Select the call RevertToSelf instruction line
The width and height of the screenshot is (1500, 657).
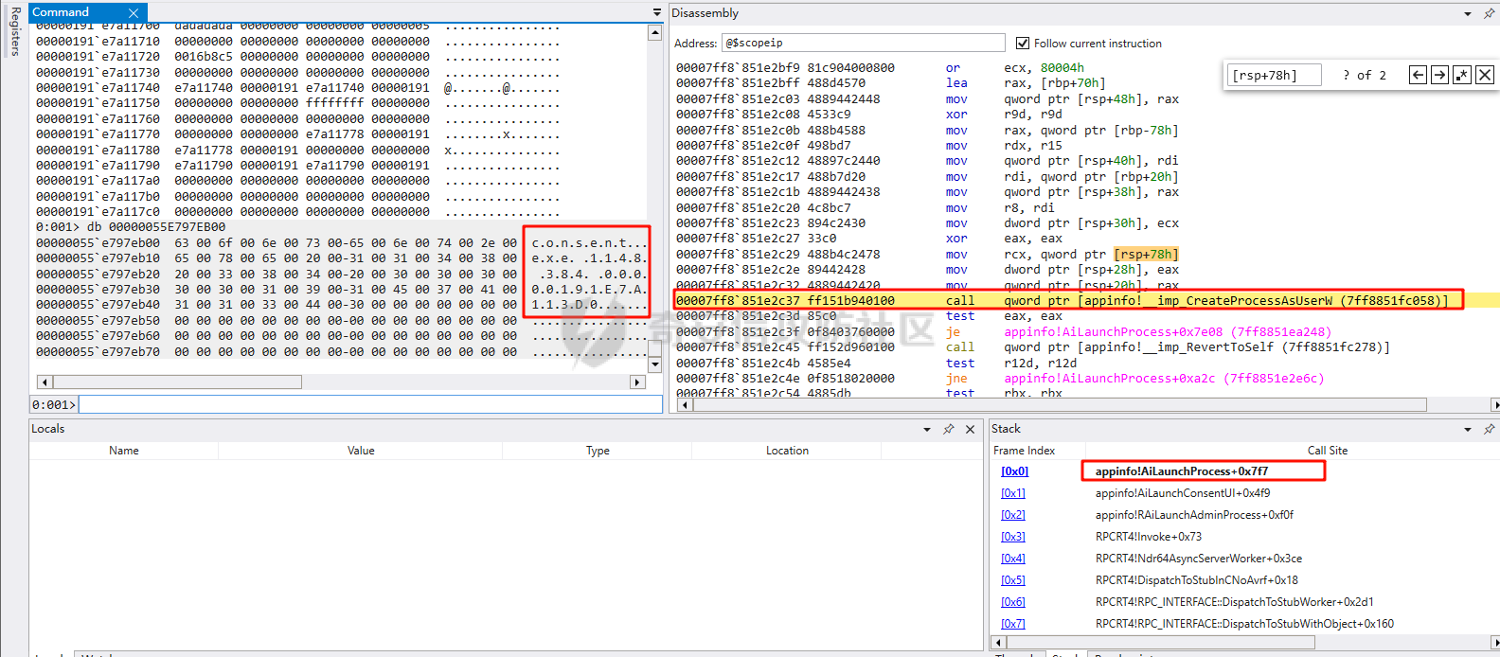coord(1032,347)
